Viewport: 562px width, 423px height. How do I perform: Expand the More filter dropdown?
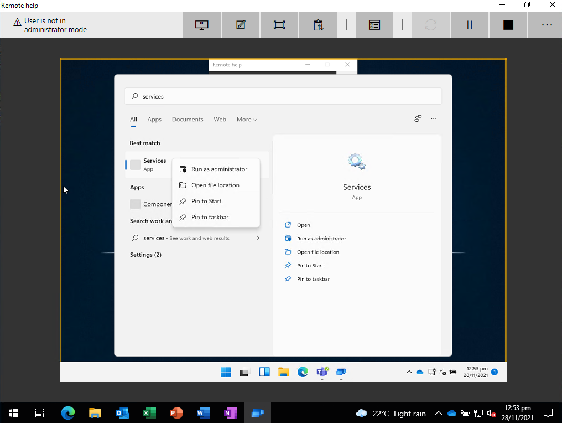[x=247, y=120]
